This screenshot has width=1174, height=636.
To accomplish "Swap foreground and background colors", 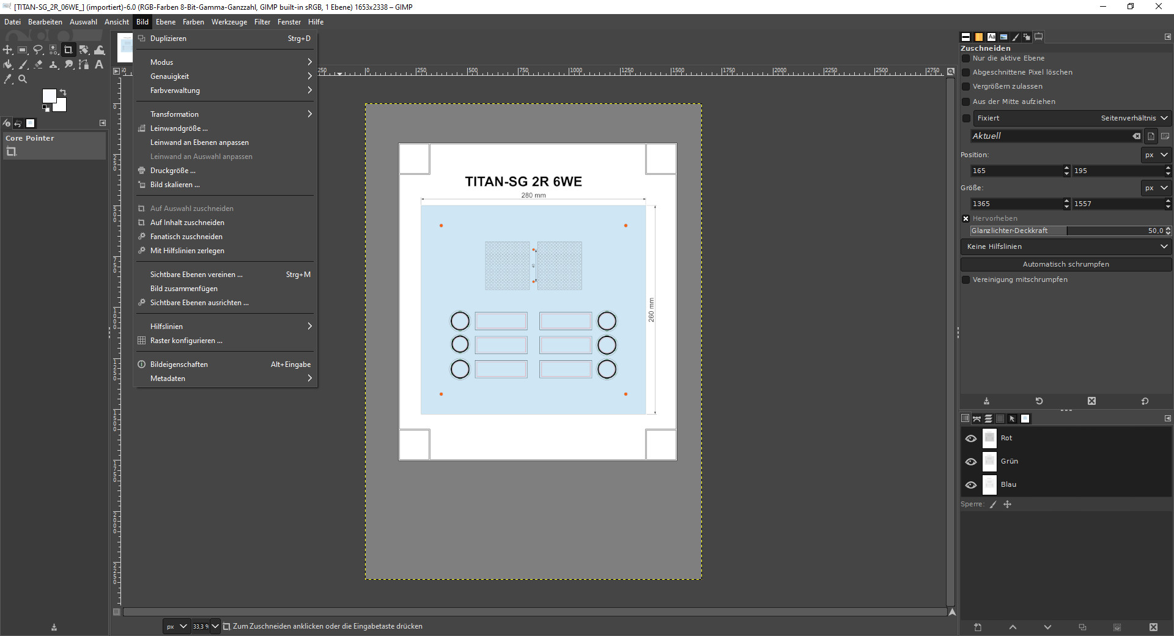I will pos(62,92).
